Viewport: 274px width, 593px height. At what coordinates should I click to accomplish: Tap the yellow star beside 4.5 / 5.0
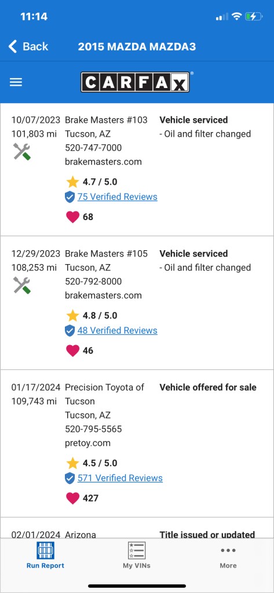point(72,463)
